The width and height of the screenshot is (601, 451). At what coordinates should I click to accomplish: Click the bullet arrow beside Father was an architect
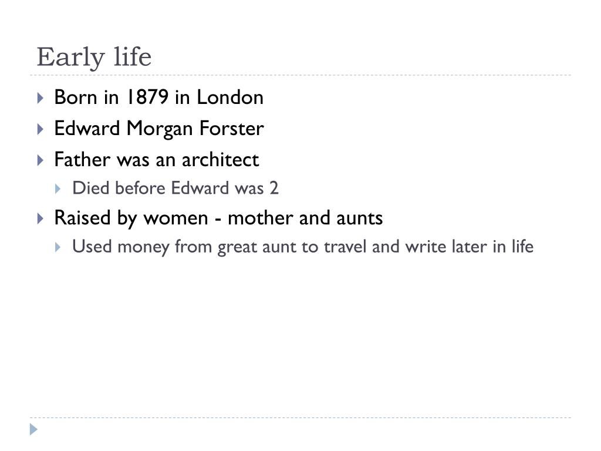click(x=40, y=160)
